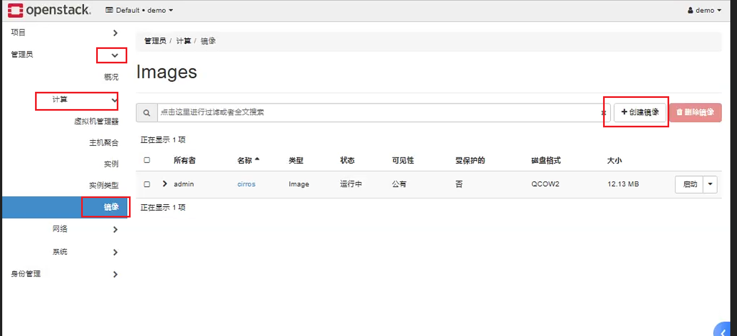
Task: Click 管理员 in the breadcrumb
Action: [x=155, y=41]
